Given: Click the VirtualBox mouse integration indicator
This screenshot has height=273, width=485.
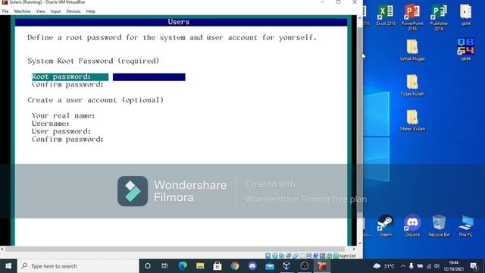Looking at the screenshot, I should pos(329,256).
